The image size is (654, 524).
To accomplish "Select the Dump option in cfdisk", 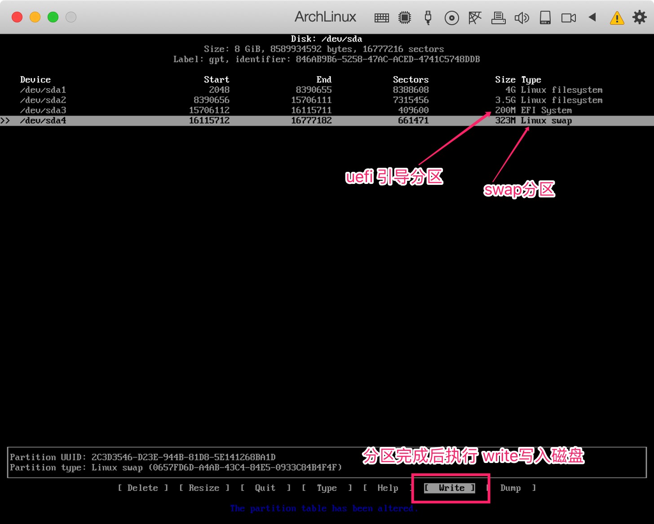I will (511, 488).
